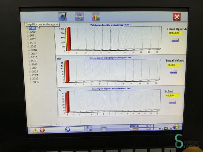
Task: Select year 2019 in the tree
Action: [34, 61]
